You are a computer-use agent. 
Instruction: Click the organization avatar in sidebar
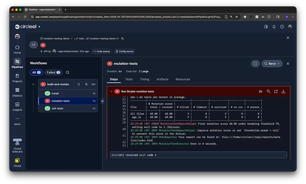click(x=17, y=37)
